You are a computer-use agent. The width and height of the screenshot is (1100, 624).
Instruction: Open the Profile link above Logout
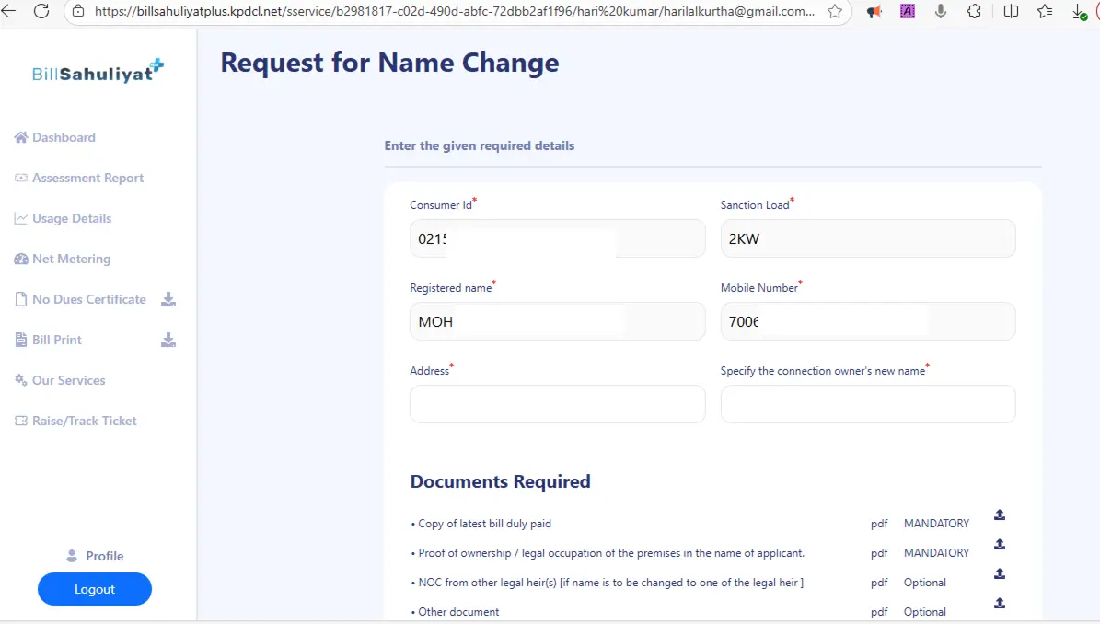(104, 556)
